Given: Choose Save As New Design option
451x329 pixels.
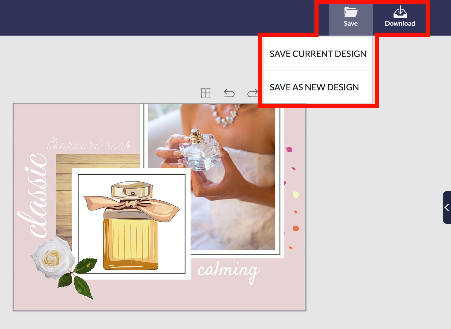Looking at the screenshot, I should (x=318, y=87).
